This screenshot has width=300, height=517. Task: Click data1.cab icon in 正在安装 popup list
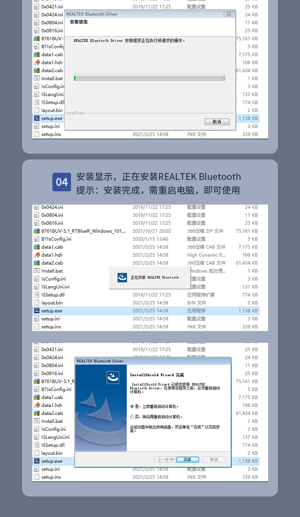point(37,247)
